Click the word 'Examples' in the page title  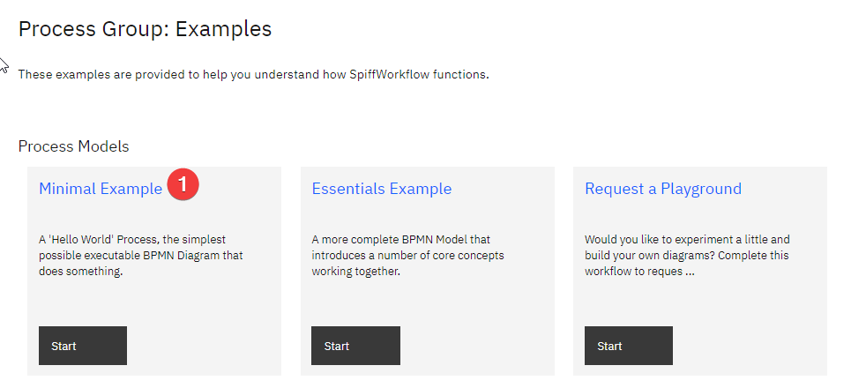tap(223, 29)
